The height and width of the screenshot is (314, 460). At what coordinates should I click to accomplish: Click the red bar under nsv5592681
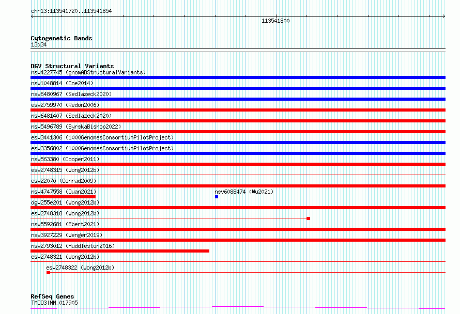[x=238, y=229]
